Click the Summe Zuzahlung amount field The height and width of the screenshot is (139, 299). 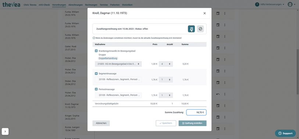coord(196,112)
